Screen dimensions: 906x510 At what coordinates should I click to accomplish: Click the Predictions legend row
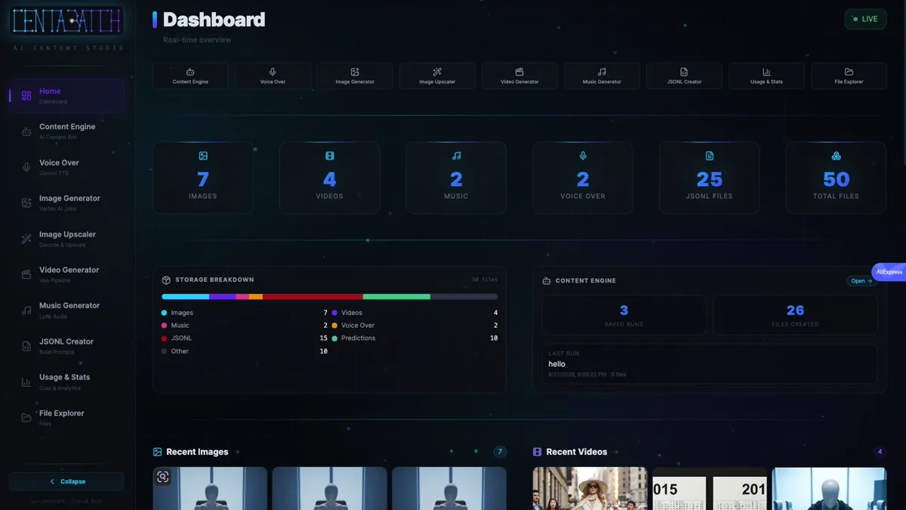pos(414,338)
